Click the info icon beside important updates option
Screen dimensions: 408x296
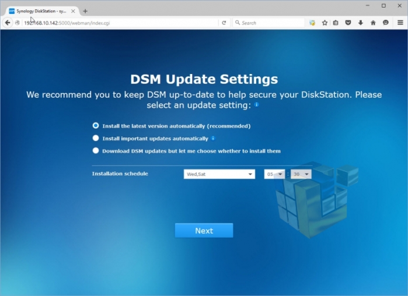click(213, 139)
